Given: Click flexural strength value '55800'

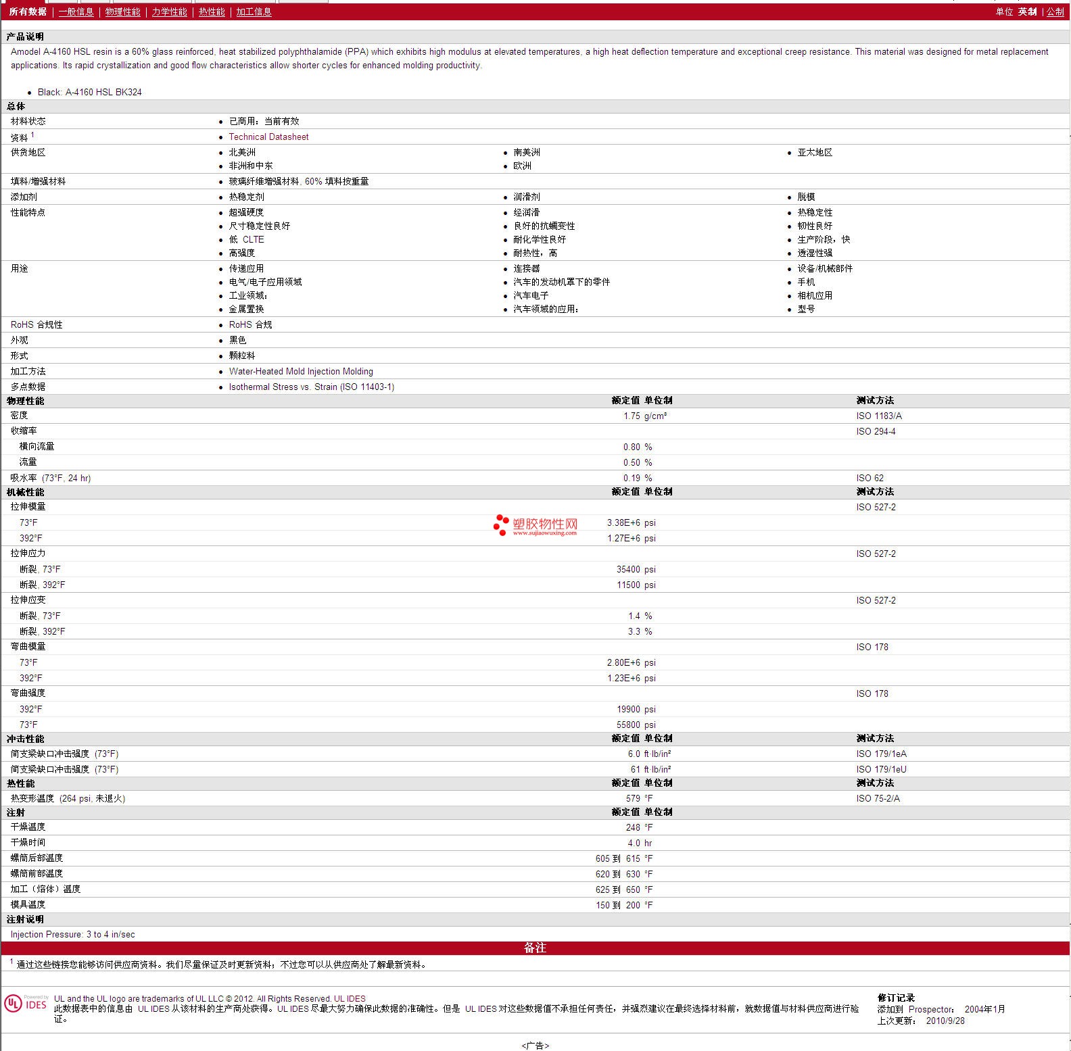Looking at the screenshot, I should point(628,725).
